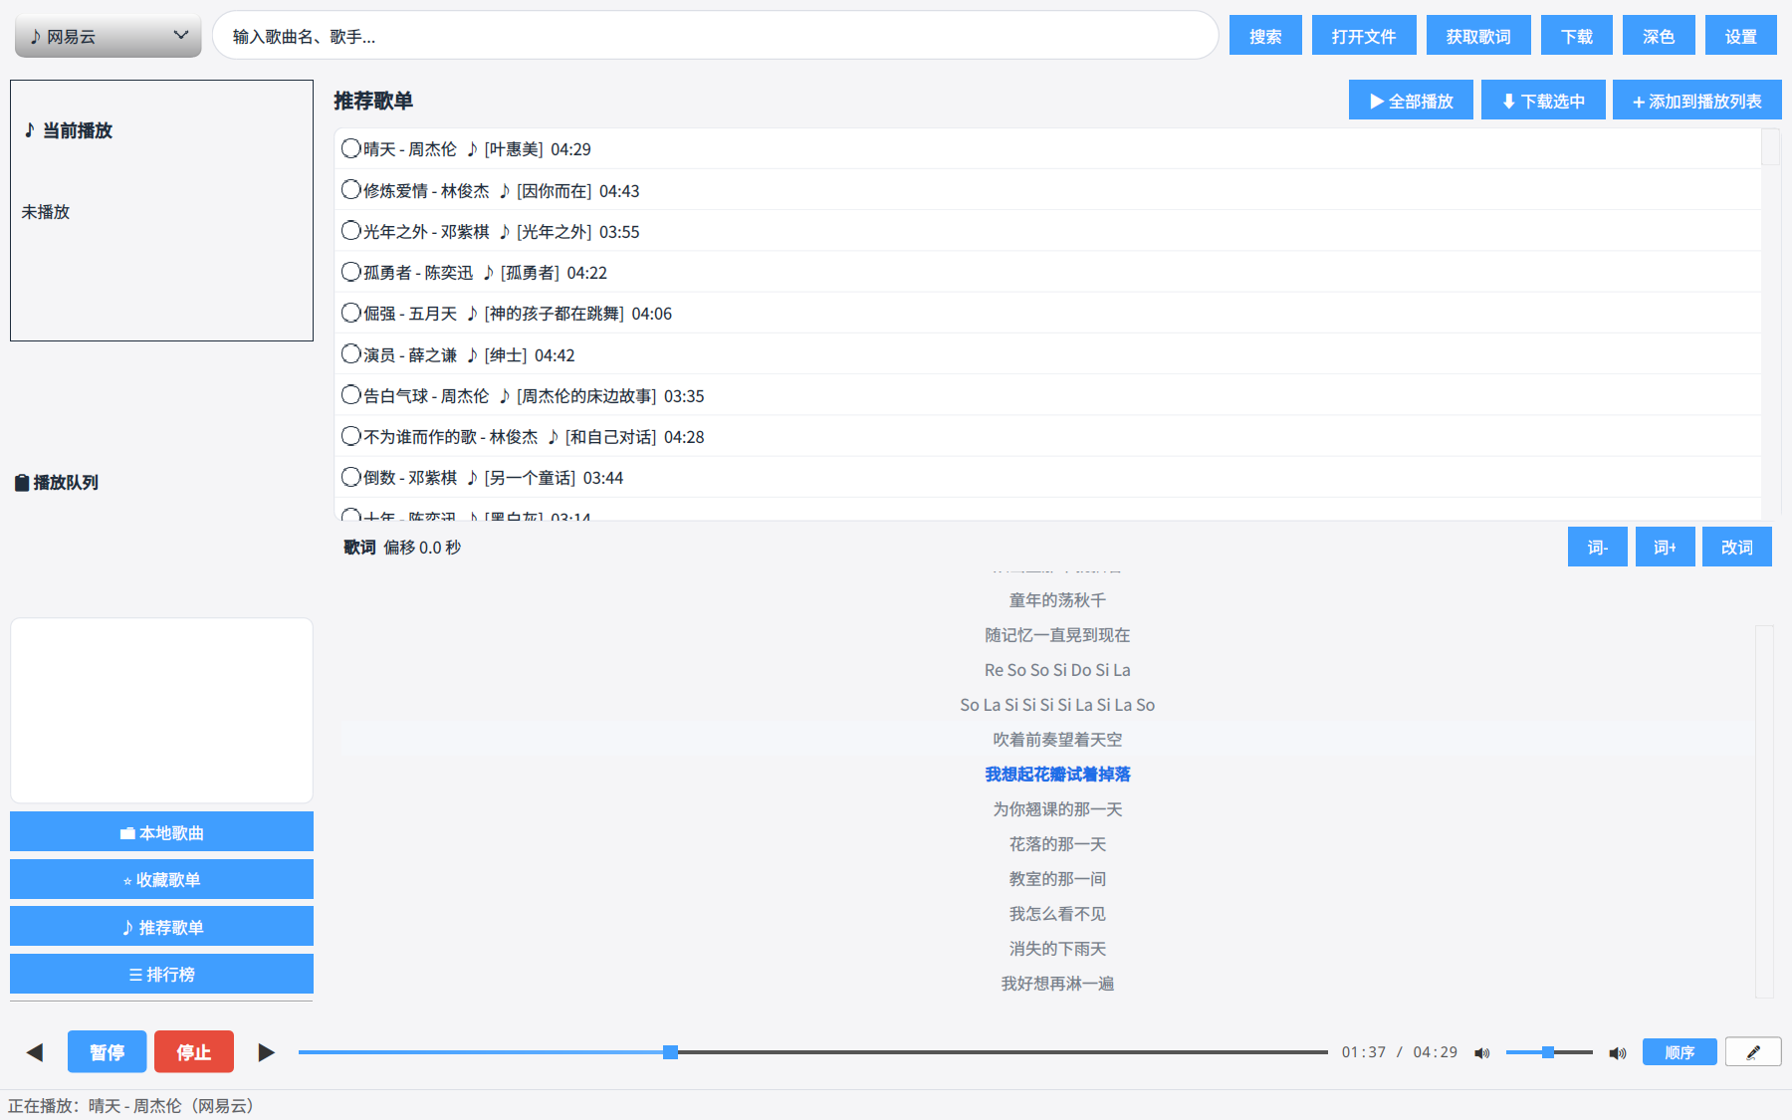Click the low volume speaker icon

click(1482, 1052)
